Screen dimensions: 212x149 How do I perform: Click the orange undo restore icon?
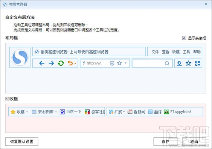tap(70, 63)
